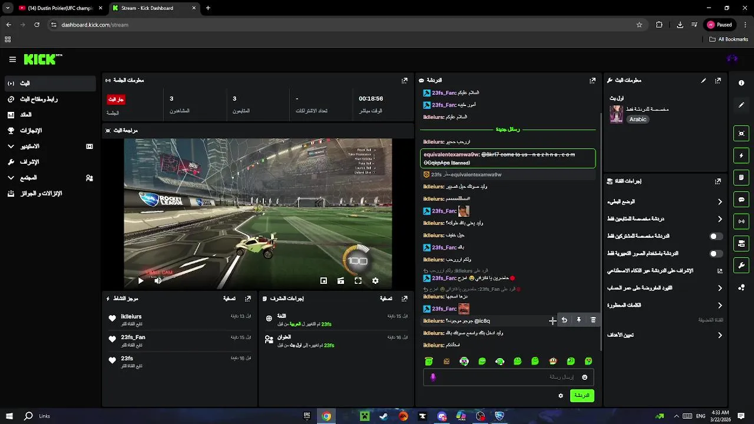
Task: Play the stream preview
Action: click(x=140, y=281)
